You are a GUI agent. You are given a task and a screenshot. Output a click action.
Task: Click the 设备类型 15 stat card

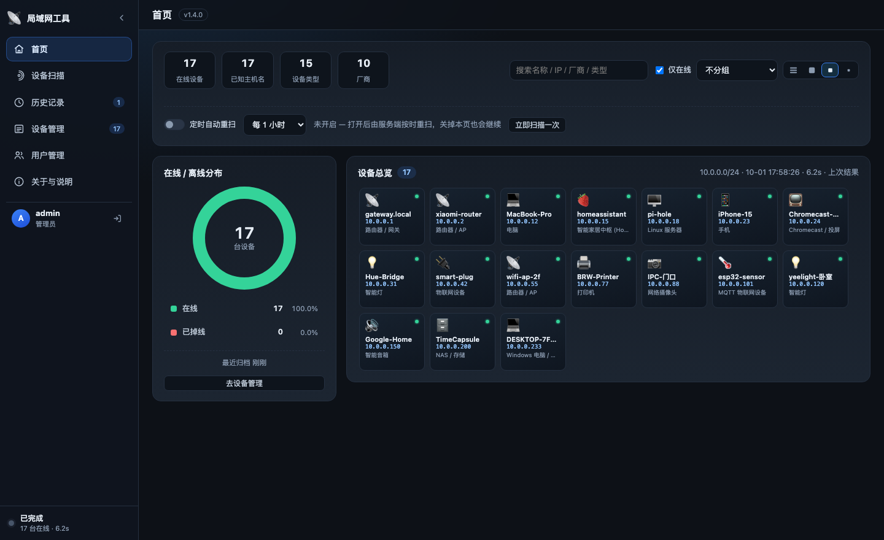tap(306, 70)
